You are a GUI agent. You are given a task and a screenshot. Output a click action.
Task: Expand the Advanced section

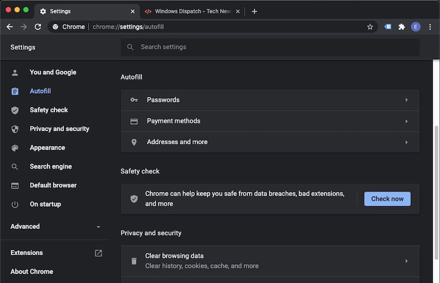click(x=56, y=227)
